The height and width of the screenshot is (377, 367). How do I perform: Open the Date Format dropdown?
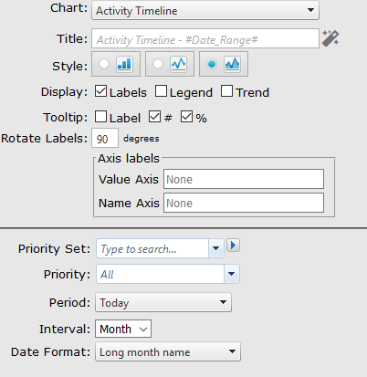point(168,352)
